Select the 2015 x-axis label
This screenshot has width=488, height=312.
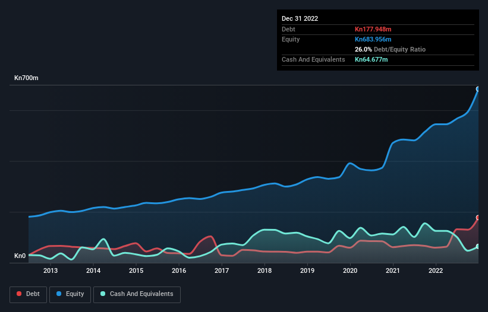[136, 270]
